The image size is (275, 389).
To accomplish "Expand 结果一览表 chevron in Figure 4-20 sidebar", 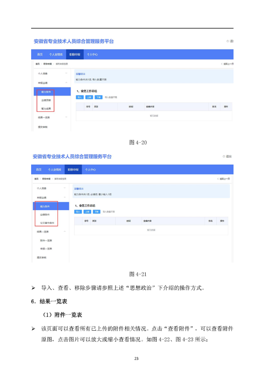I will coord(66,117).
